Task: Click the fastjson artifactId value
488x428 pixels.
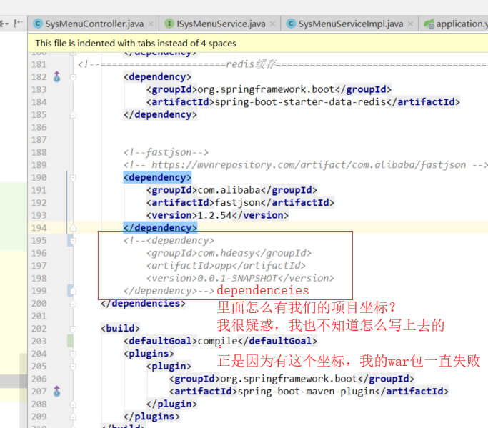Action: point(238,203)
